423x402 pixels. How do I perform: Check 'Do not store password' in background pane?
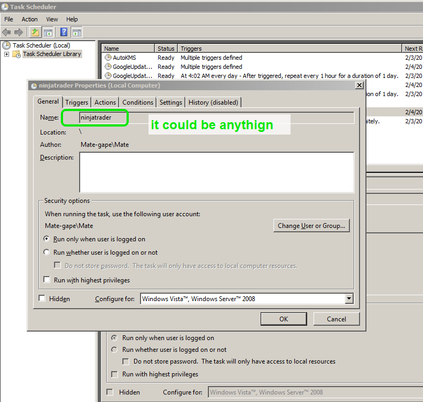126,361
